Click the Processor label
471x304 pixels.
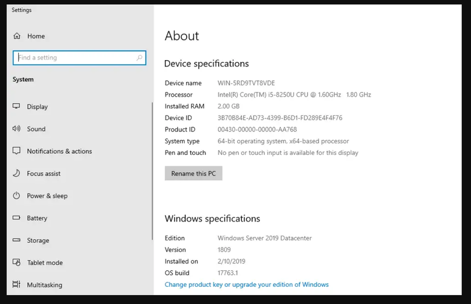coord(178,95)
